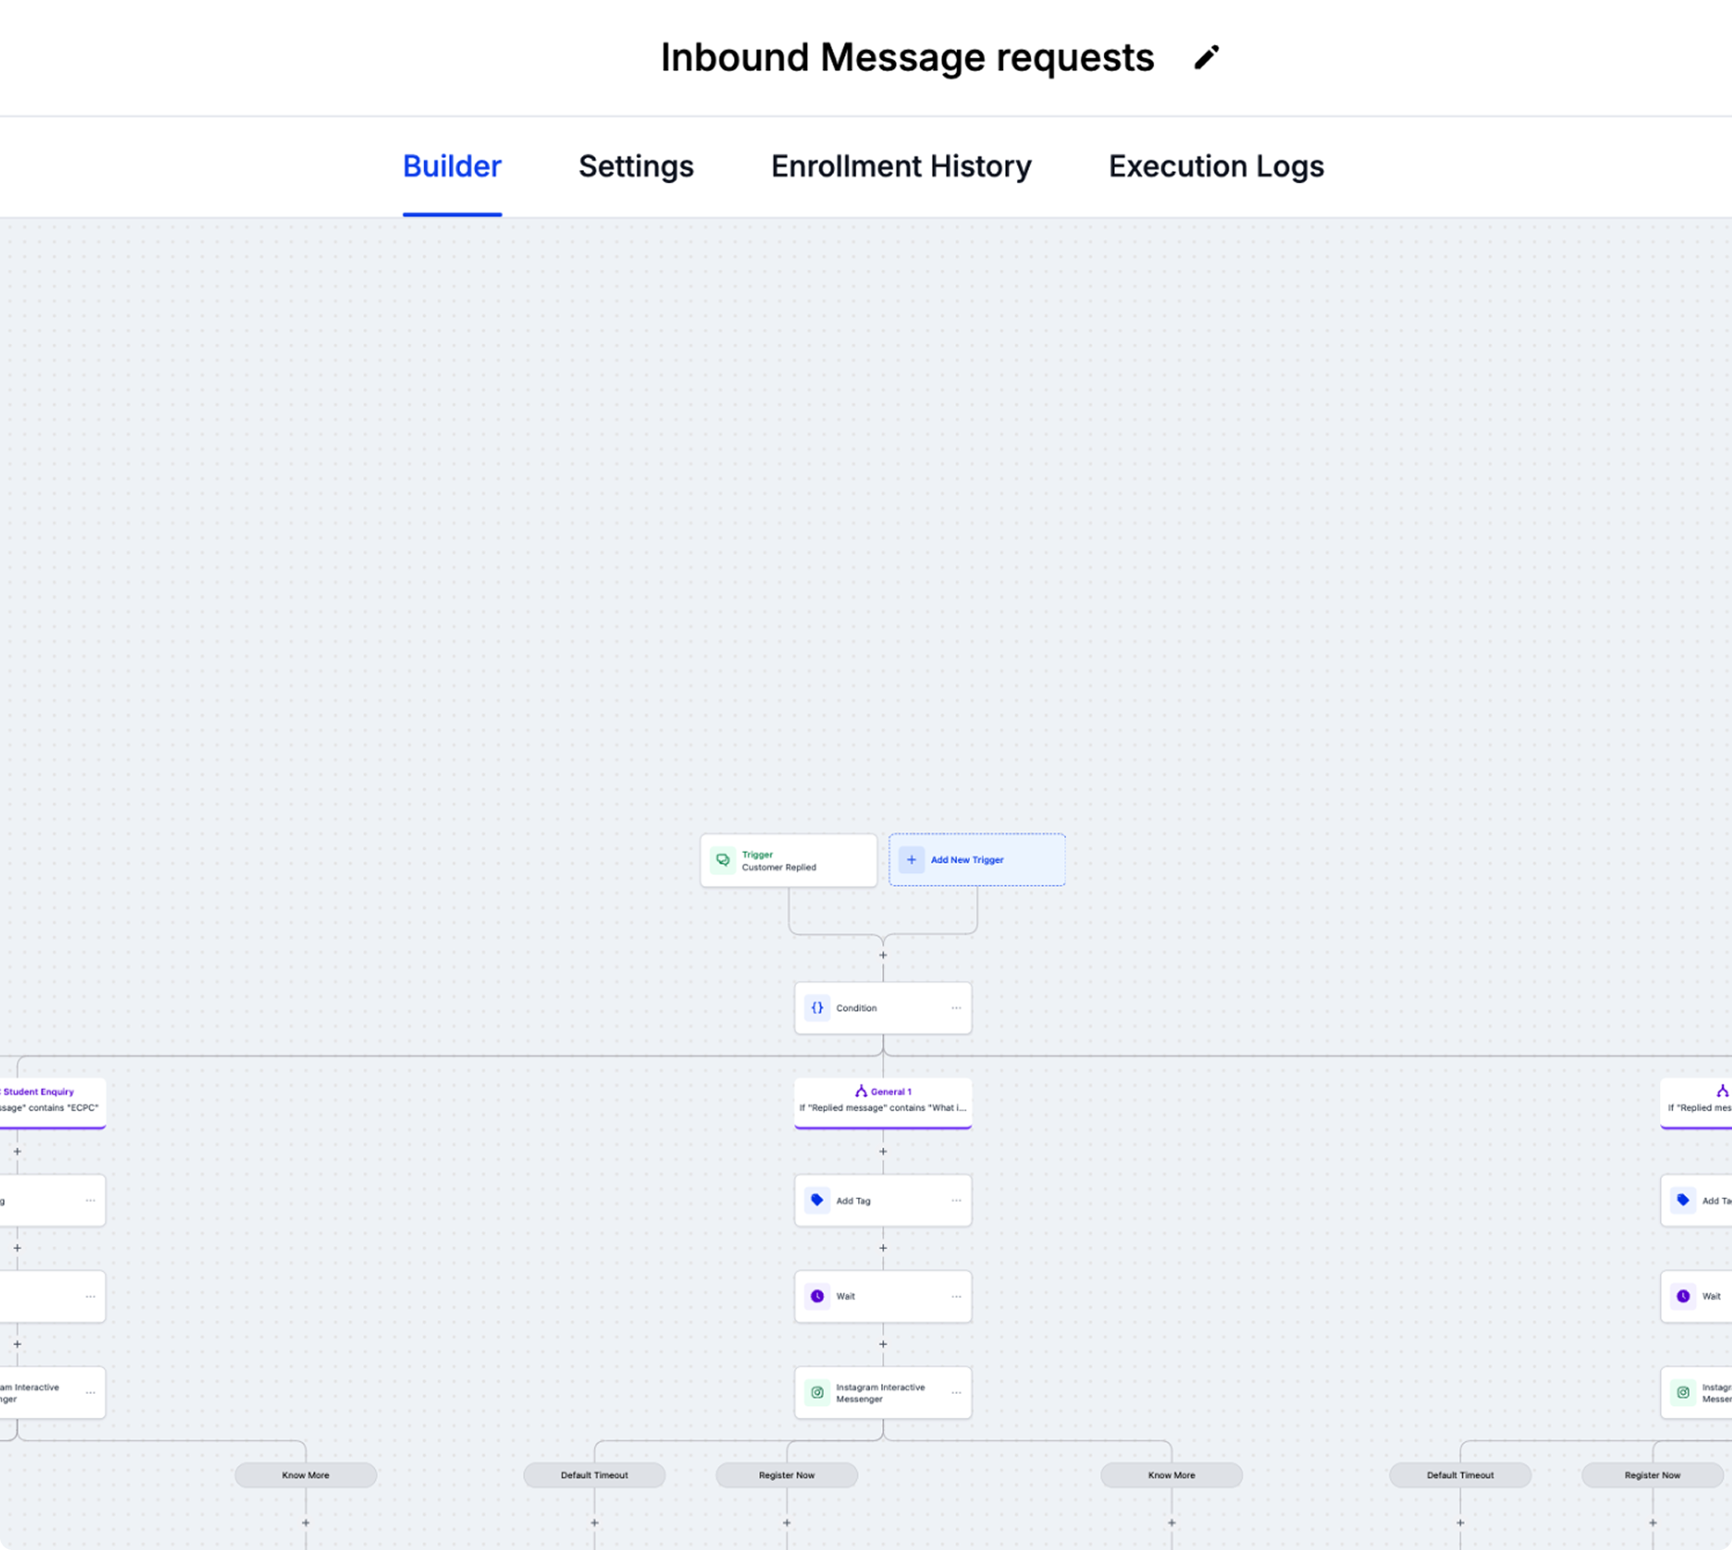Add a step above left-edge Interactive Messenger
Viewport: 1732px width, 1550px height.
(18, 1344)
